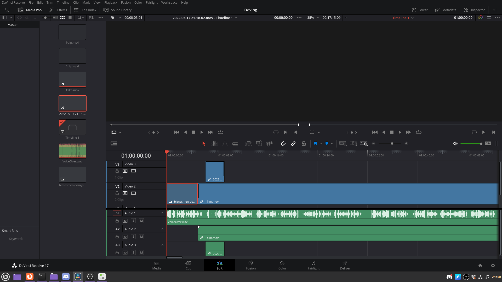Click the red playhead on timeline ruler
Image resolution: width=502 pixels, height=282 pixels.
pyautogui.click(x=167, y=152)
